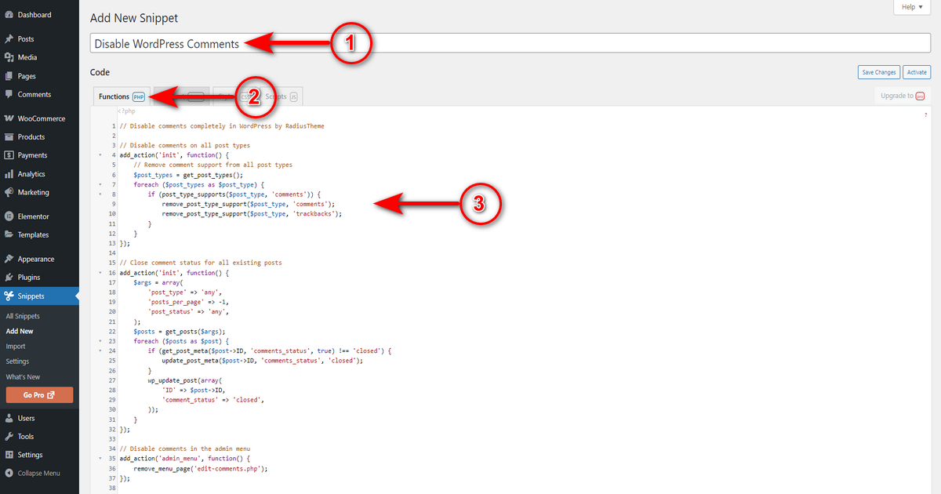This screenshot has width=941, height=494.
Task: Click the Upgrade to Pro button
Action: tap(903, 96)
